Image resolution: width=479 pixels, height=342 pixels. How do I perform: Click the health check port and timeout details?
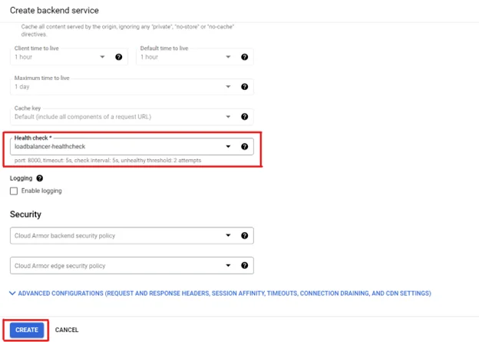pyautogui.click(x=107, y=161)
